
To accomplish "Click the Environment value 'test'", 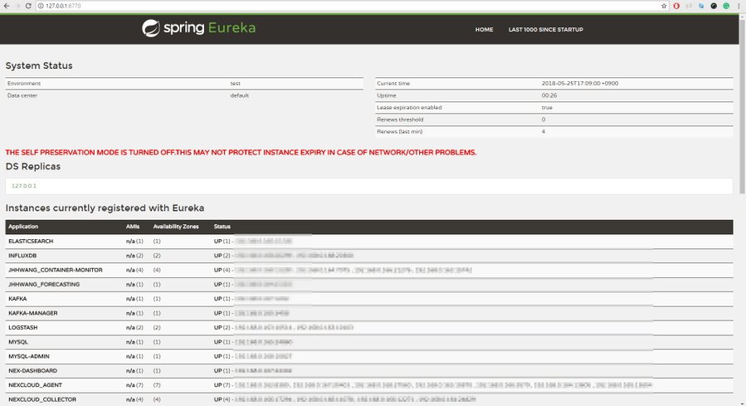I will [x=236, y=83].
